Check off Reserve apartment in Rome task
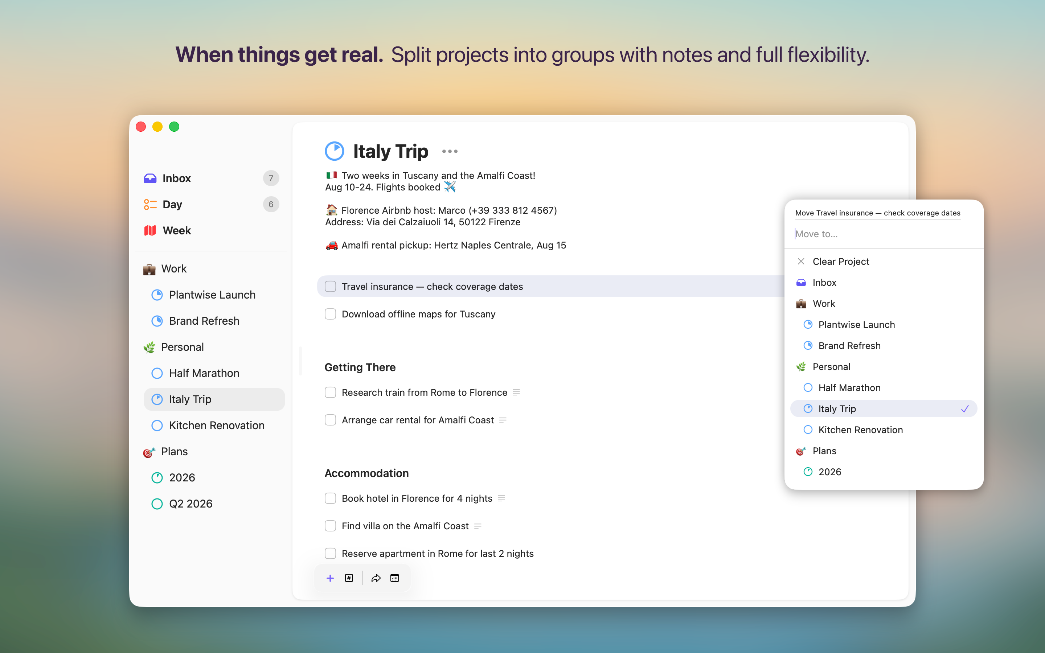This screenshot has height=653, width=1045. (330, 554)
